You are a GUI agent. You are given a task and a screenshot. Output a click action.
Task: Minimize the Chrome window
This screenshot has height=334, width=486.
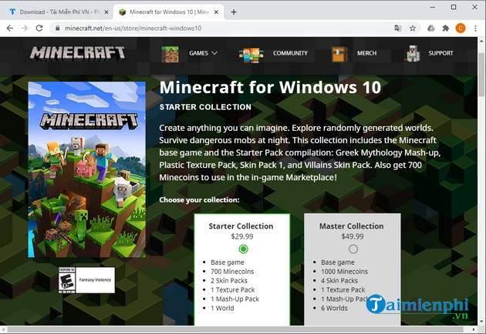(433, 7)
